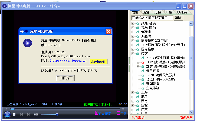Select the 电视 tab
This screenshot has width=197, height=123.
135,12
